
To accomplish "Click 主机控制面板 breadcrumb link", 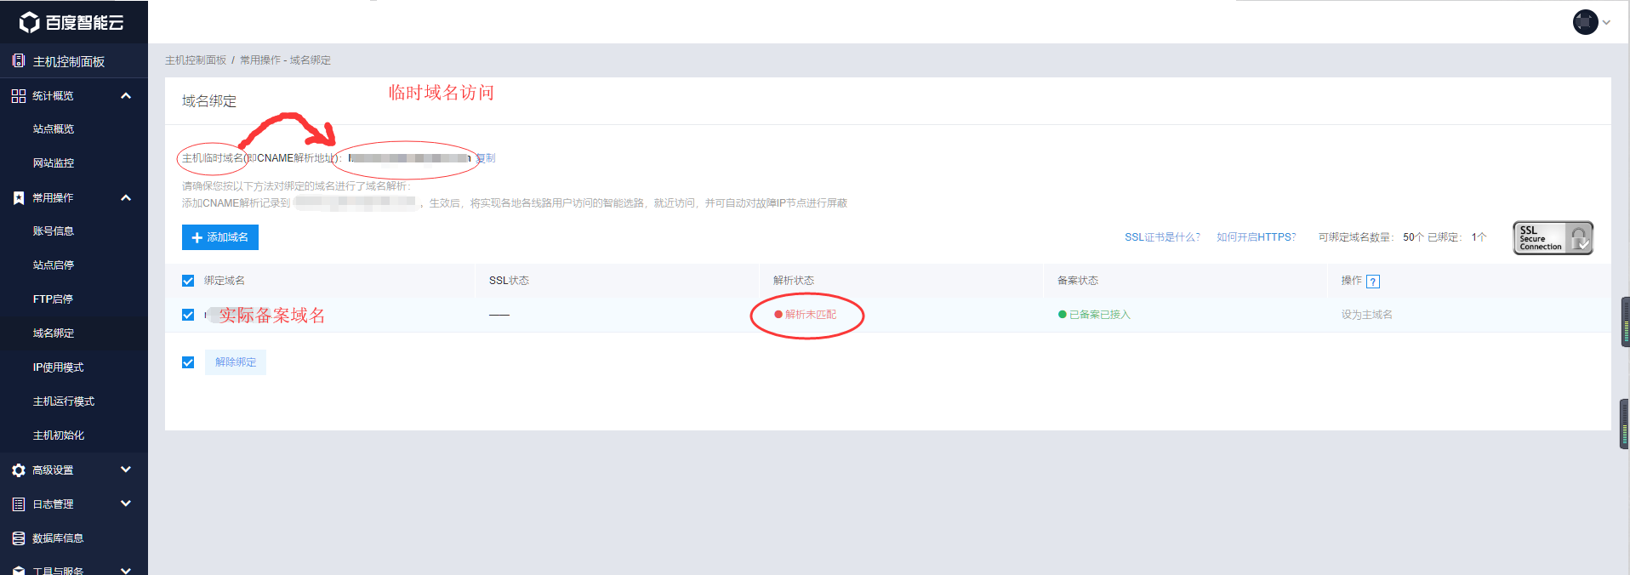I will [196, 60].
